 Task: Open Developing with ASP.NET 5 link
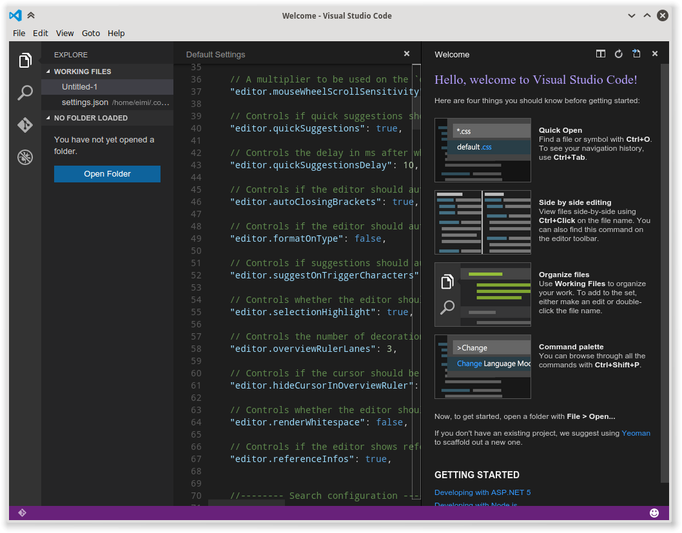482,492
